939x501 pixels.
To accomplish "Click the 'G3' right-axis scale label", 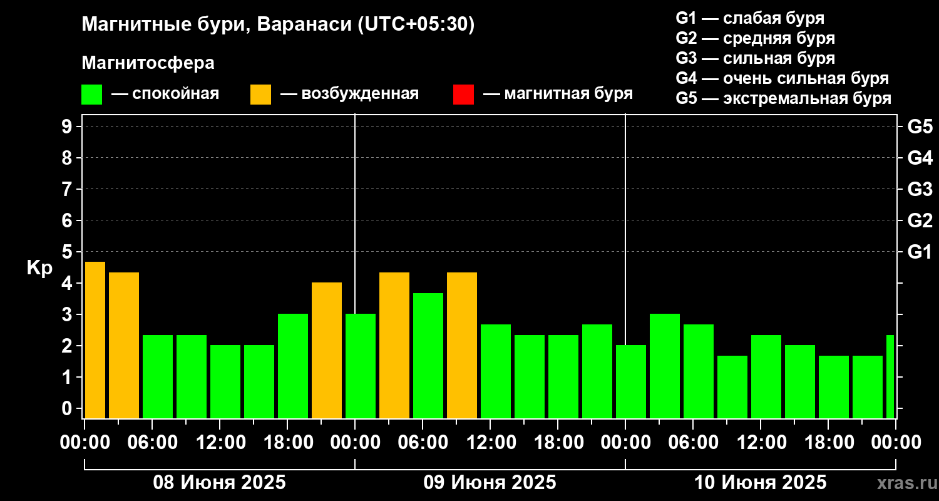I will (920, 189).
